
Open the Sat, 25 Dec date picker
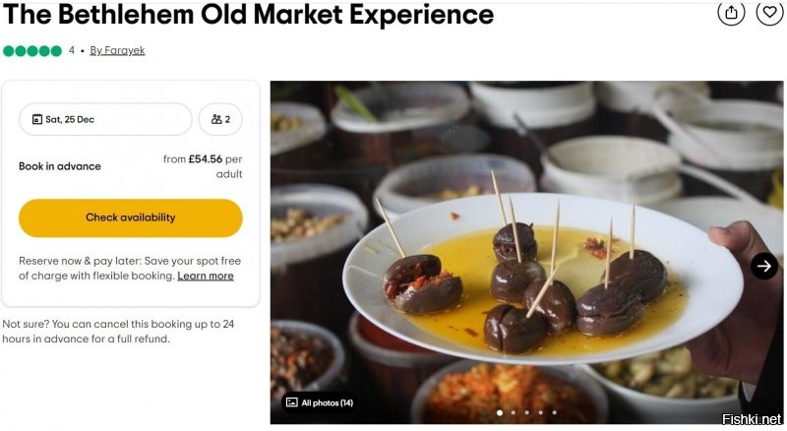tap(105, 119)
